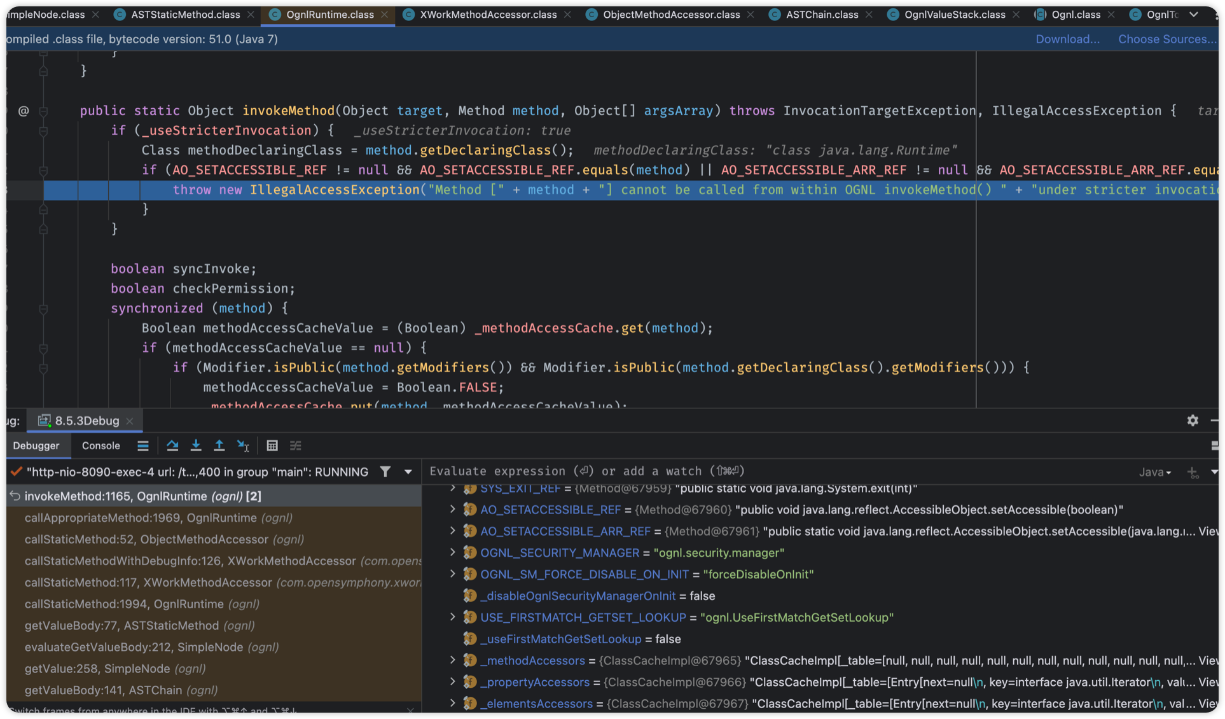The height and width of the screenshot is (719, 1225).
Task: Click the Trace Current Stream Chain icon
Action: pos(296,446)
